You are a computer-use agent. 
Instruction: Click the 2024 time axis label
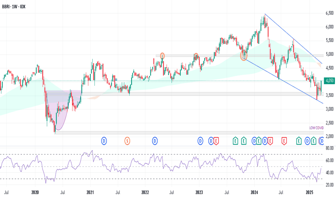click(255, 193)
